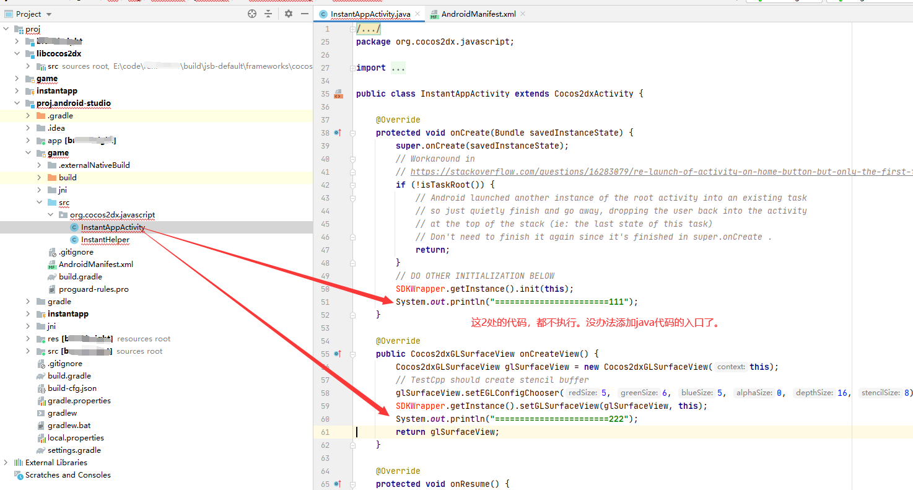
Task: Expand the .idea folder
Action: pyautogui.click(x=28, y=128)
